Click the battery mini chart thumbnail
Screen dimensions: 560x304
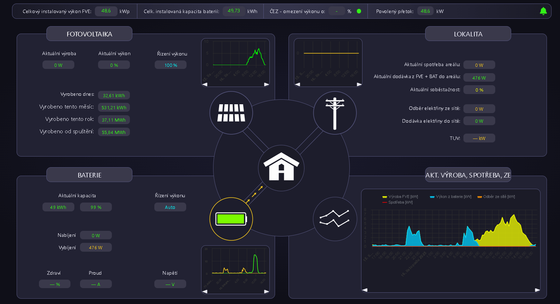click(235, 270)
